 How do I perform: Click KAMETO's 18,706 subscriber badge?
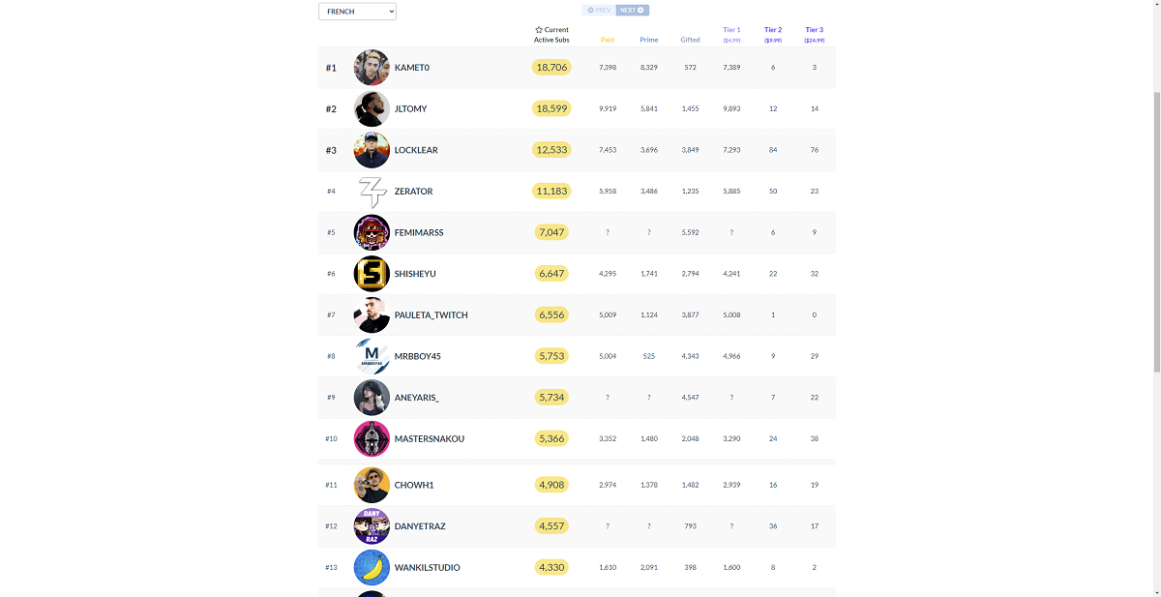click(x=551, y=67)
